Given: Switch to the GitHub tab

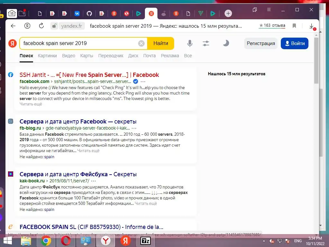Looking at the screenshot, I should (x=89, y=14).
